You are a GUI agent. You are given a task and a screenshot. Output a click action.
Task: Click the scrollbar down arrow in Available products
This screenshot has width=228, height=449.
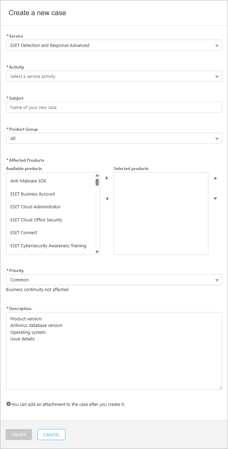(x=97, y=252)
